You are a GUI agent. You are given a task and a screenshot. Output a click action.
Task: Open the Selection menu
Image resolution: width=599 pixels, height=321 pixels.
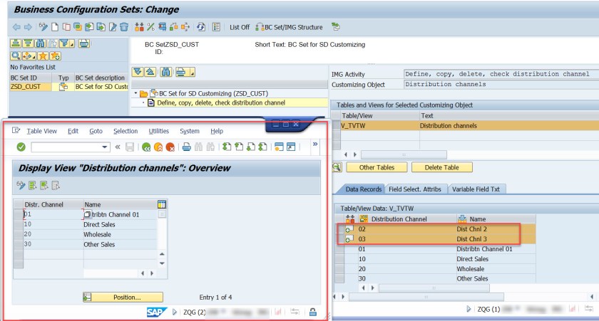tap(126, 131)
